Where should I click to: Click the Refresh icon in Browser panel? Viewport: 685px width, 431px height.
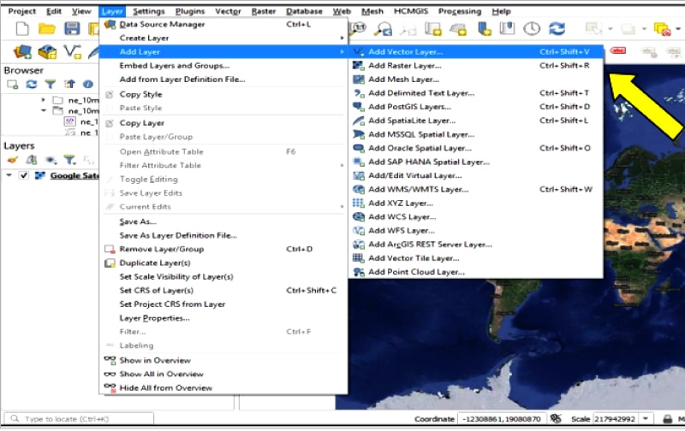[x=32, y=85]
